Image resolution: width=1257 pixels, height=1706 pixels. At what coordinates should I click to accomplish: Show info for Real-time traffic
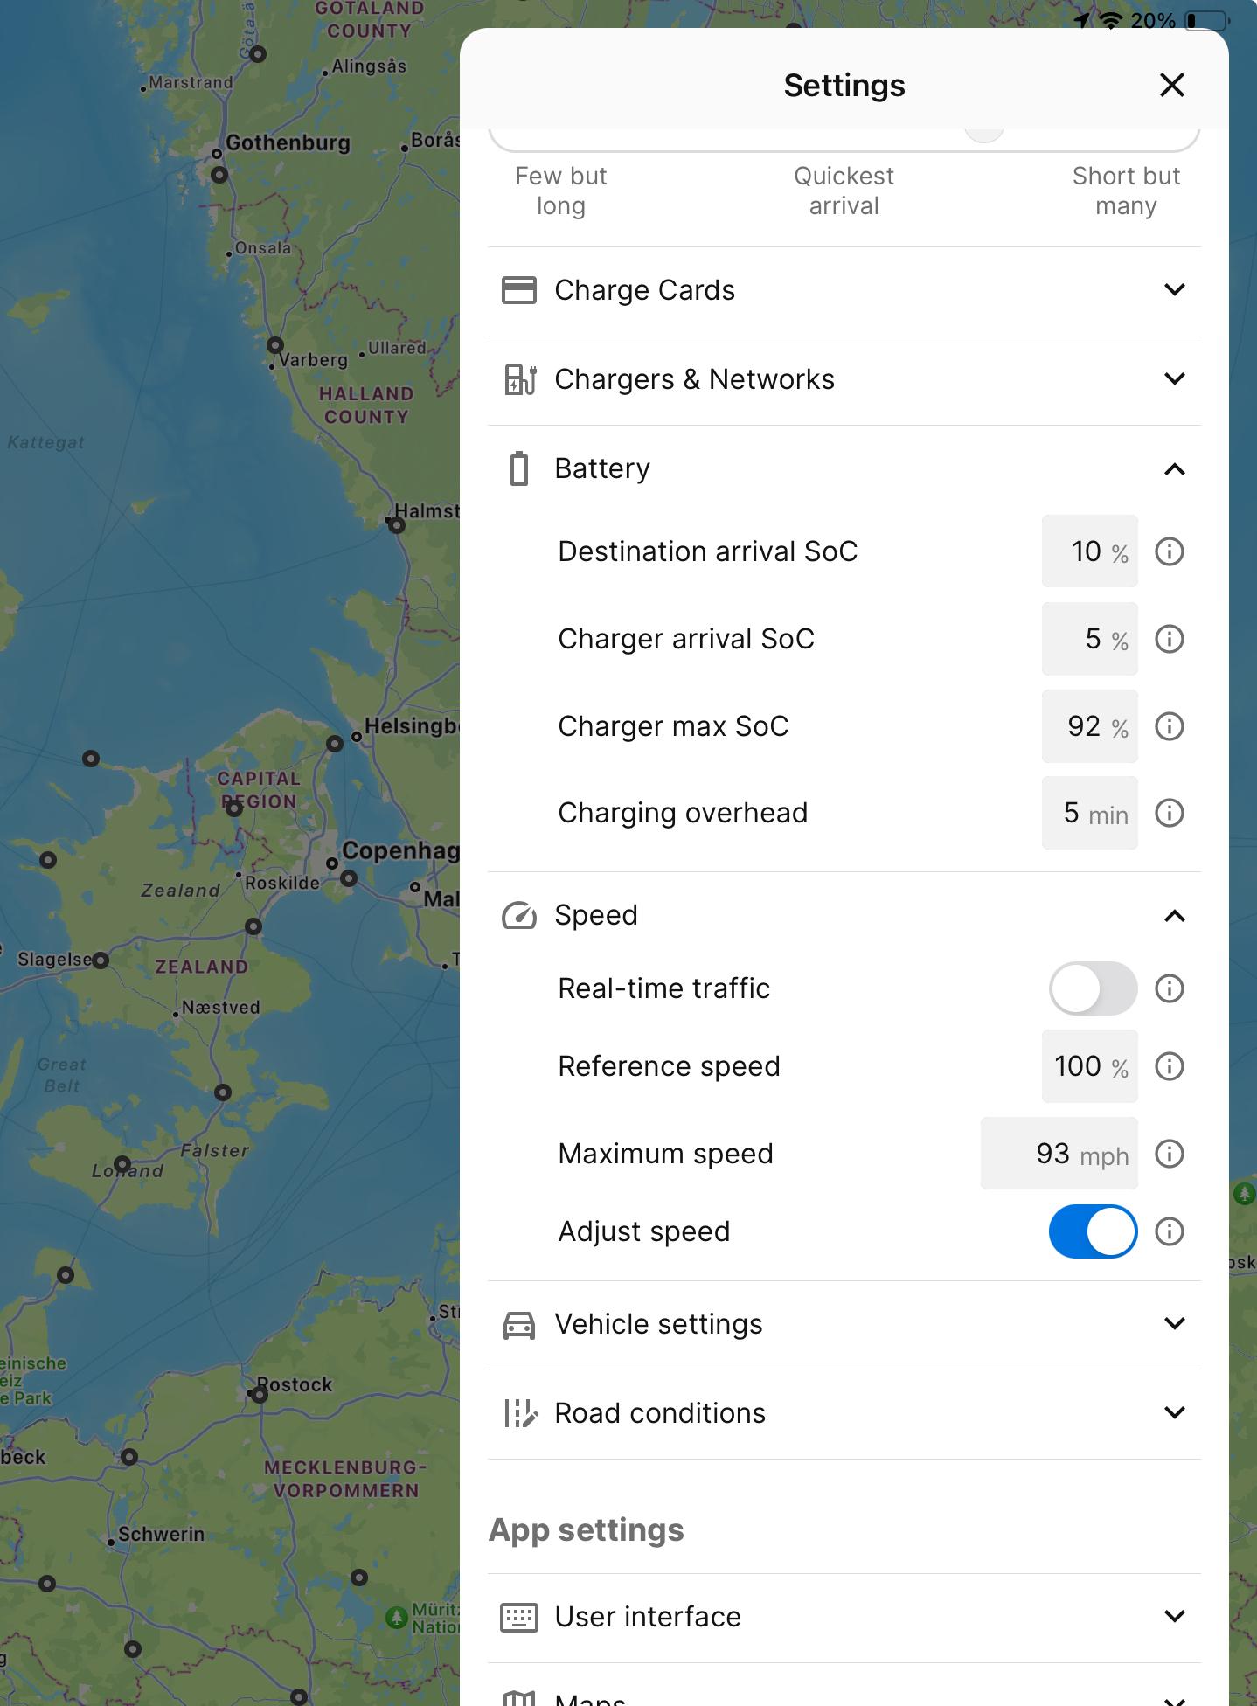pyautogui.click(x=1170, y=988)
